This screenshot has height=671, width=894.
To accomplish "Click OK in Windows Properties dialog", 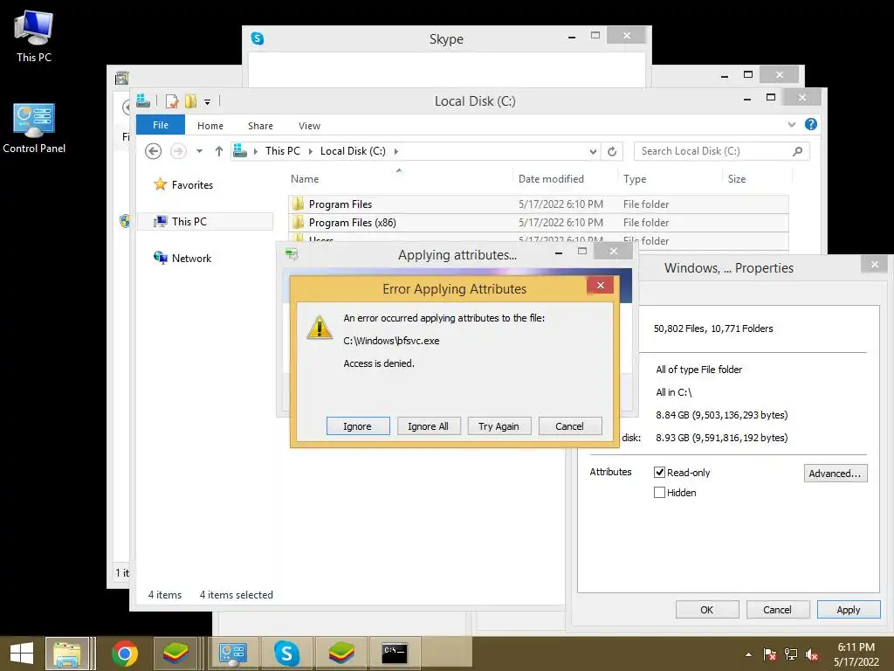I will pyautogui.click(x=707, y=609).
